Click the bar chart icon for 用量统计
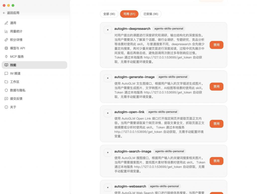Viewport: 257px width, 194px height. pyautogui.click(x=6, y=31)
